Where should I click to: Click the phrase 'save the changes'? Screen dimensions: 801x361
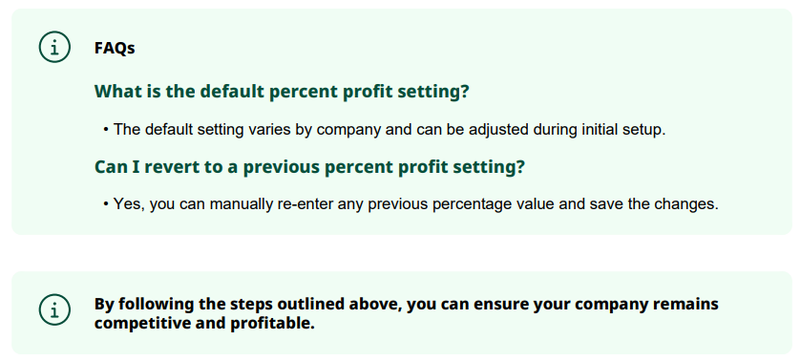(654, 204)
